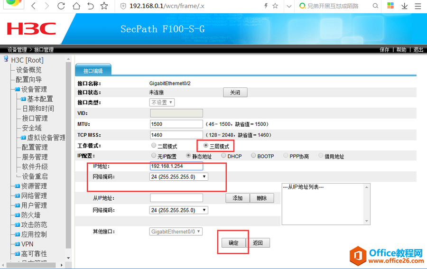This screenshot has width=427, height=269.
Task: Expand the 攻击防范 folder node
Action: coord(17,225)
